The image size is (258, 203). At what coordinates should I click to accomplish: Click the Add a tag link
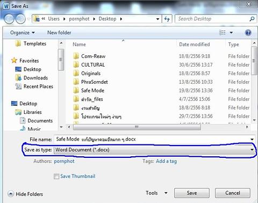coord(166,161)
